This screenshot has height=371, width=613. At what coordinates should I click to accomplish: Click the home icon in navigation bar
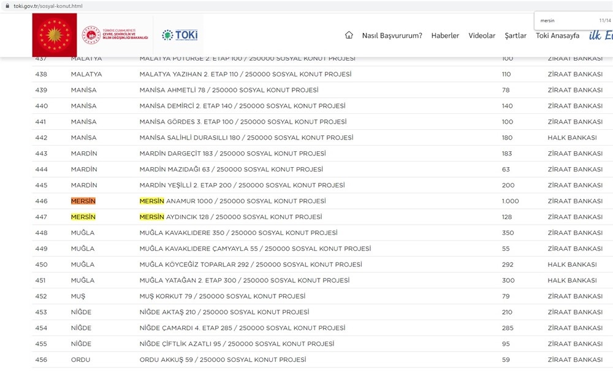[x=349, y=36]
